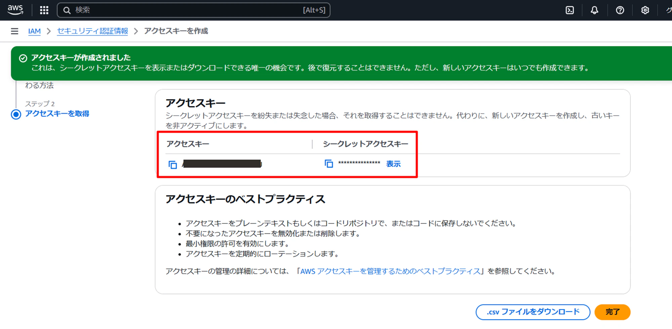Viewport: 672px width, 329px height.
Task: Open セキュリティ認証情報 breadcrumb link
Action: click(92, 31)
